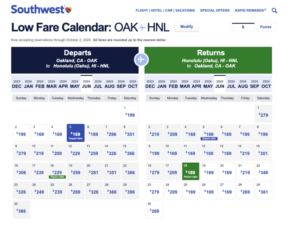291x230 pixels.
Task: Switch fare display to Points
Action: [266, 27]
